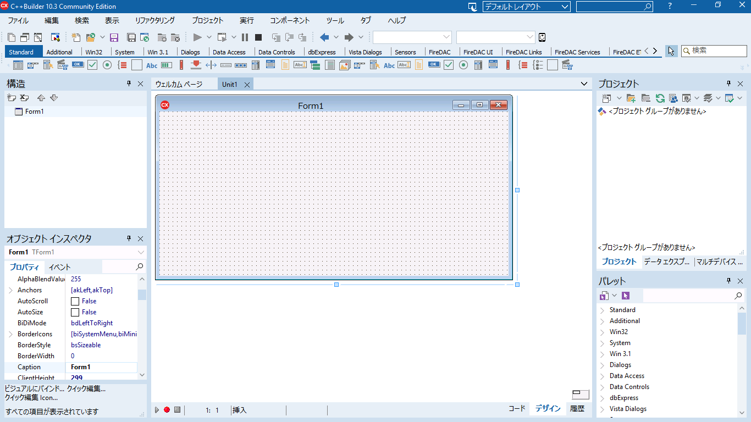Click the macro play triangle in status bar
Screen dimensions: 751x422
pyautogui.click(x=157, y=410)
